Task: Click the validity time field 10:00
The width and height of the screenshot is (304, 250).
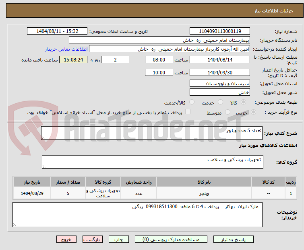Action: pyautogui.click(x=159, y=73)
